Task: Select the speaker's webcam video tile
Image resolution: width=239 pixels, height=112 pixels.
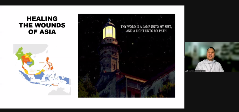Action: coord(212,57)
